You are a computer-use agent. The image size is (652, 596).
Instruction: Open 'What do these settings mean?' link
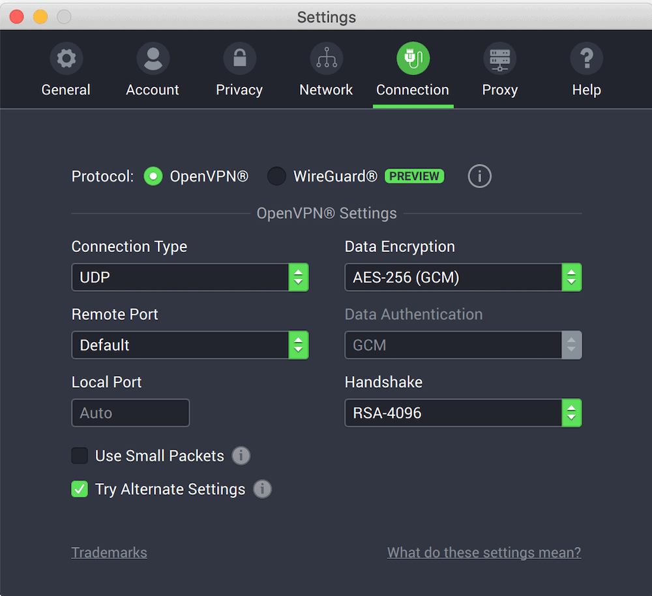[484, 553]
